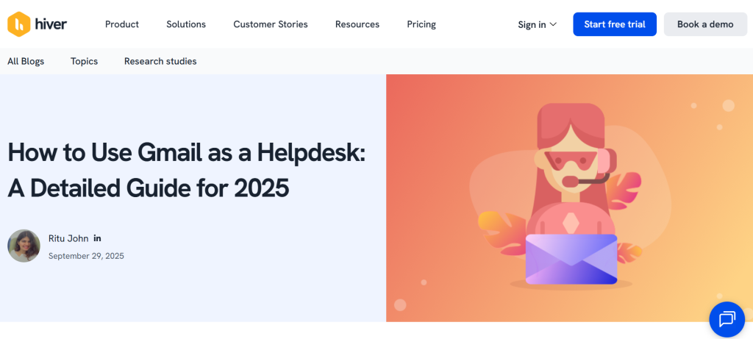The image size is (753, 339).
Task: Click the author's profile photo
Action: click(x=24, y=246)
